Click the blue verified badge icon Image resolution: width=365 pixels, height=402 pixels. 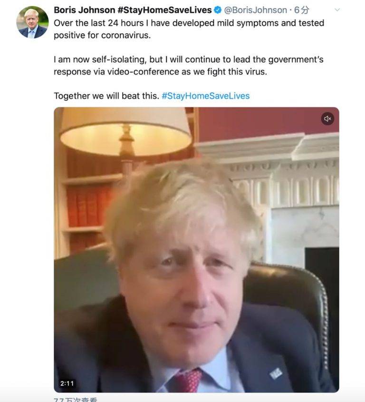[x=218, y=10]
